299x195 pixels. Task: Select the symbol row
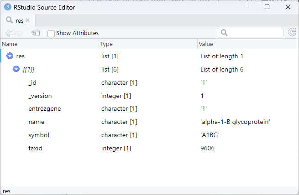150,135
